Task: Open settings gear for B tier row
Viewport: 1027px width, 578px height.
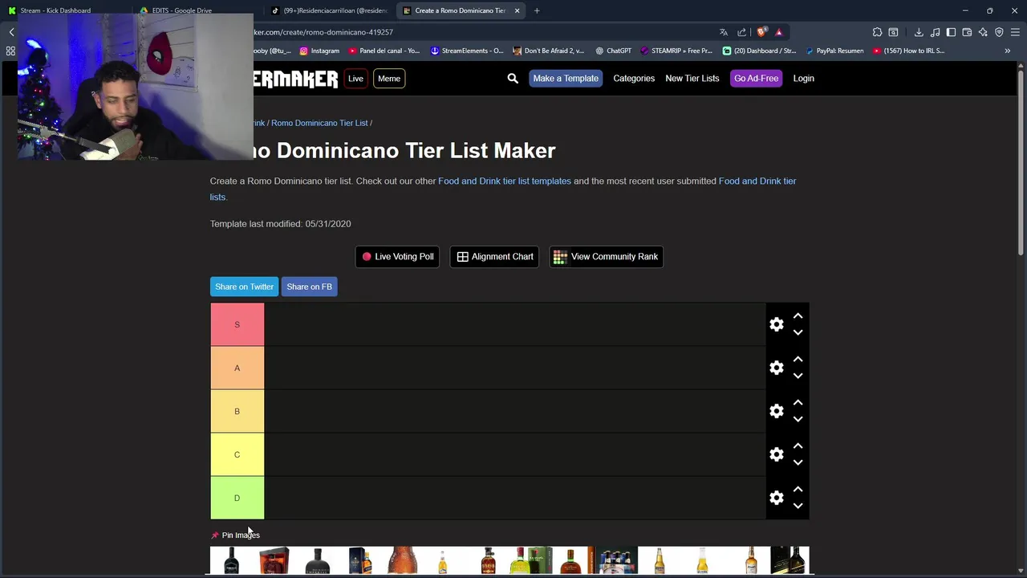Action: click(x=777, y=411)
